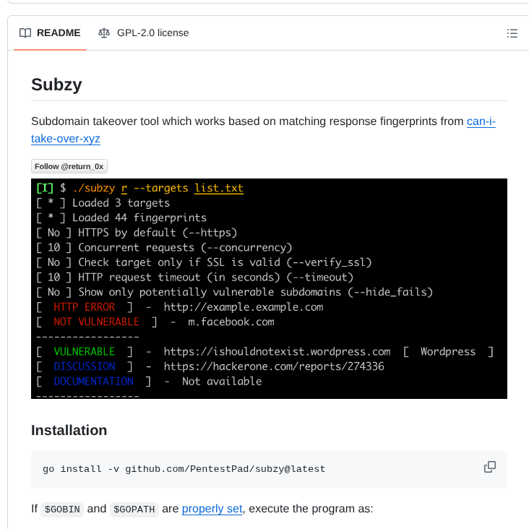Open the README outline list icon
Image resolution: width=529 pixels, height=529 pixels.
(512, 33)
